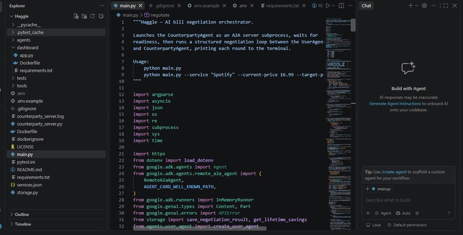Run the Python file with play icon
This screenshot has width=463, height=235.
pos(327,6)
